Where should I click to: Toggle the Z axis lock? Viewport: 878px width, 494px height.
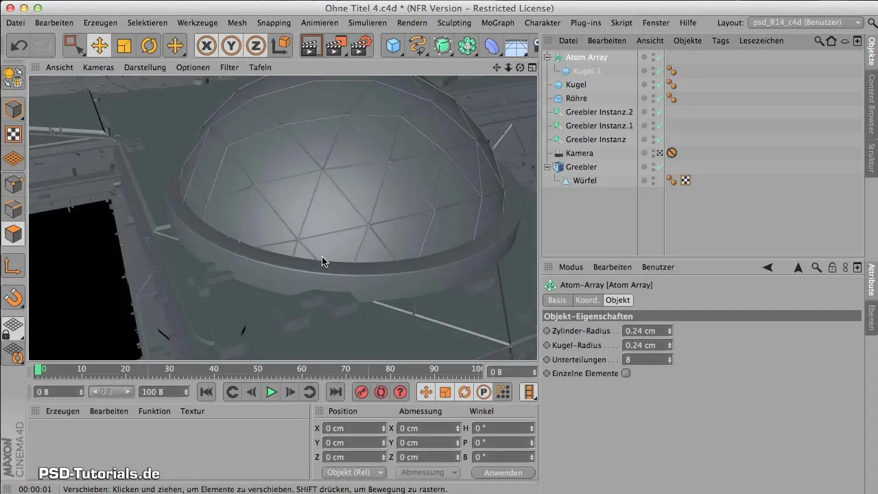click(256, 46)
